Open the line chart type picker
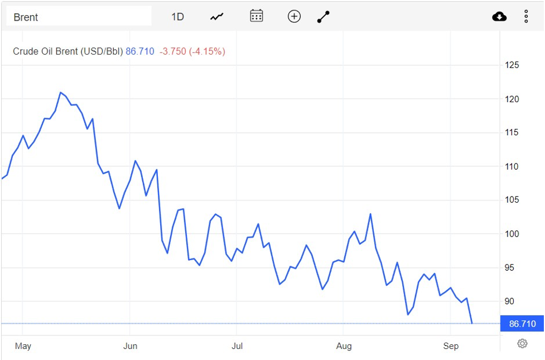 [x=216, y=17]
